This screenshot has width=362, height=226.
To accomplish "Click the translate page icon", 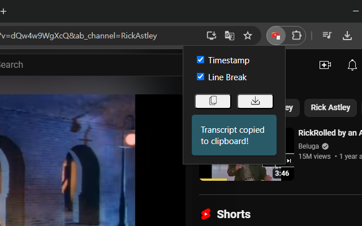I will coord(230,36).
